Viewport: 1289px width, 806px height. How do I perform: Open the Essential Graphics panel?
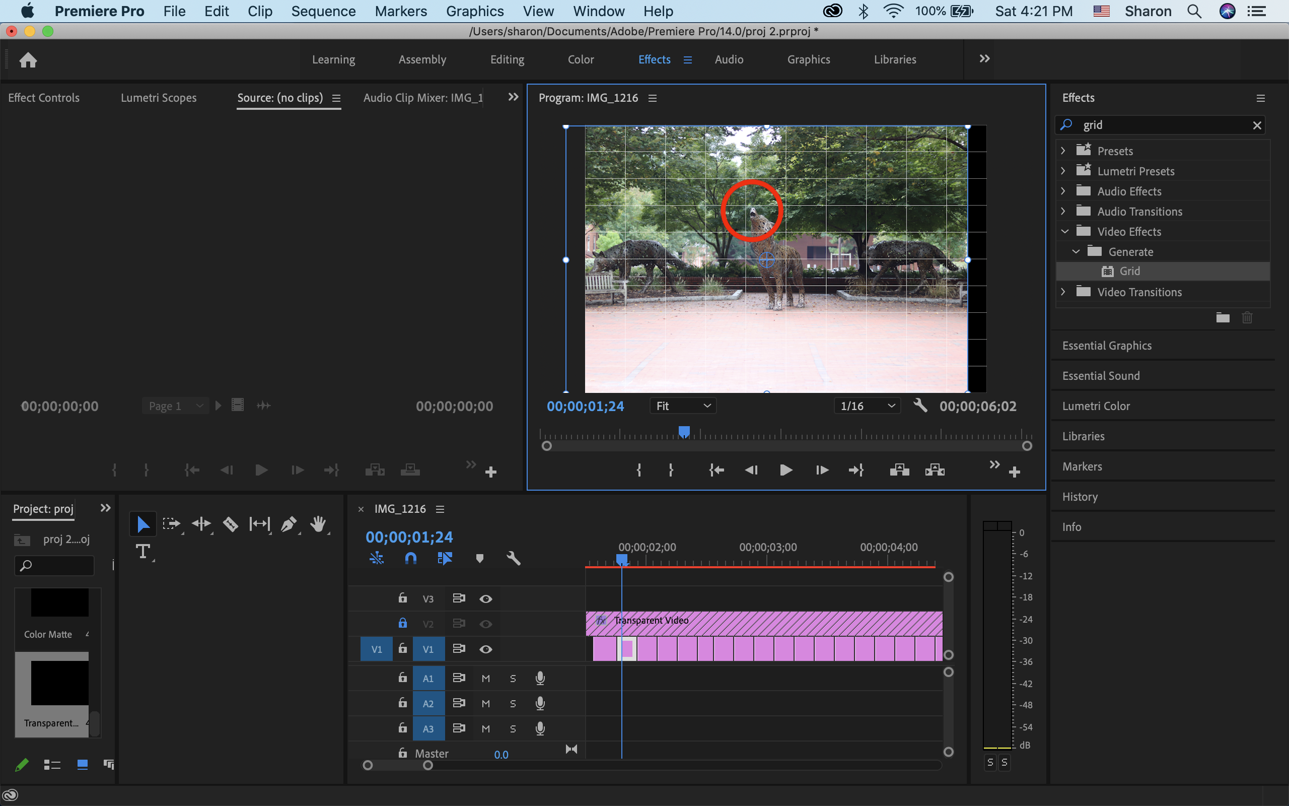[x=1107, y=346]
